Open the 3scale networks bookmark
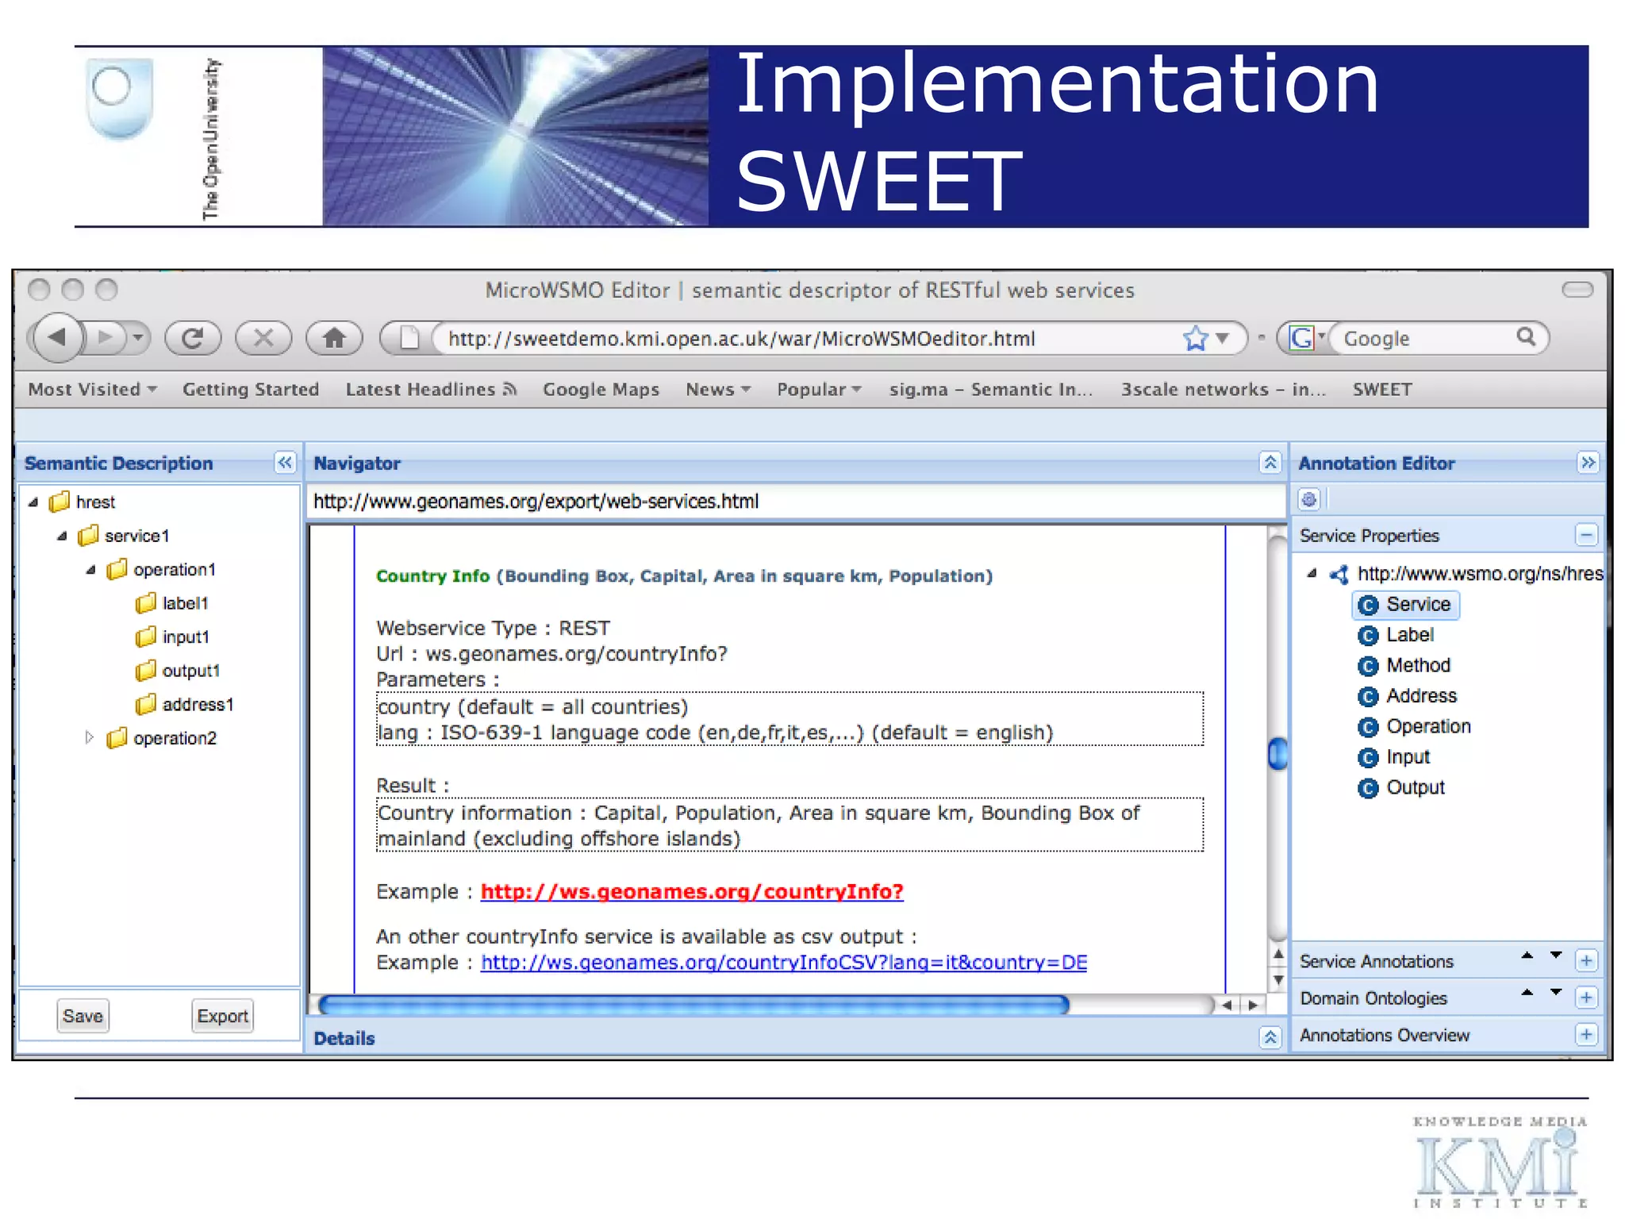This screenshot has height=1219, width=1625. pyautogui.click(x=1223, y=390)
